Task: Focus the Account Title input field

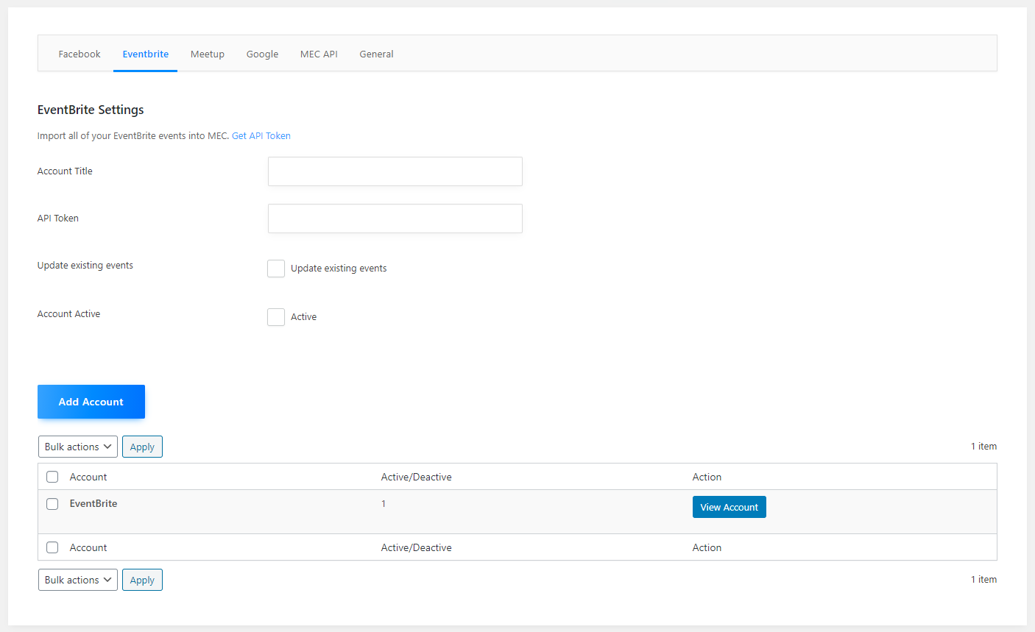Action: (x=395, y=171)
